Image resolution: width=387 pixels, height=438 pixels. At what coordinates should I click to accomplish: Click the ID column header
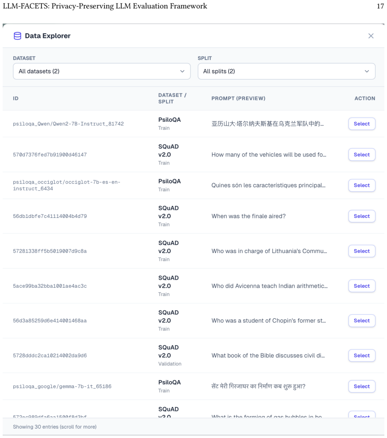pyautogui.click(x=16, y=98)
